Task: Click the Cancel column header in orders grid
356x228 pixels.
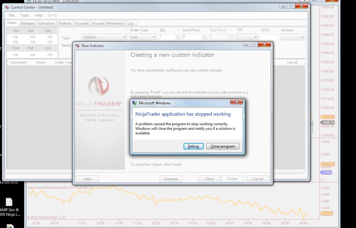Action: pos(292,62)
